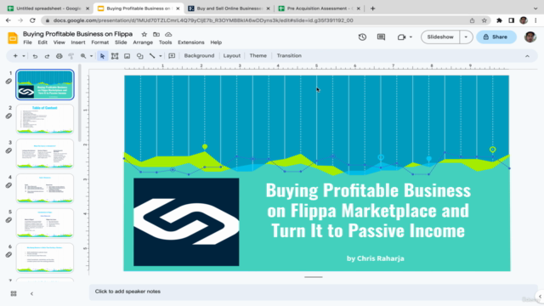Open the camera options dropdown arrow
This screenshot has height=306, width=544.
(x=411, y=37)
